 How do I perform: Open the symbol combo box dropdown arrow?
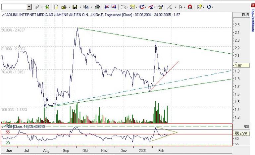pos(29,7)
